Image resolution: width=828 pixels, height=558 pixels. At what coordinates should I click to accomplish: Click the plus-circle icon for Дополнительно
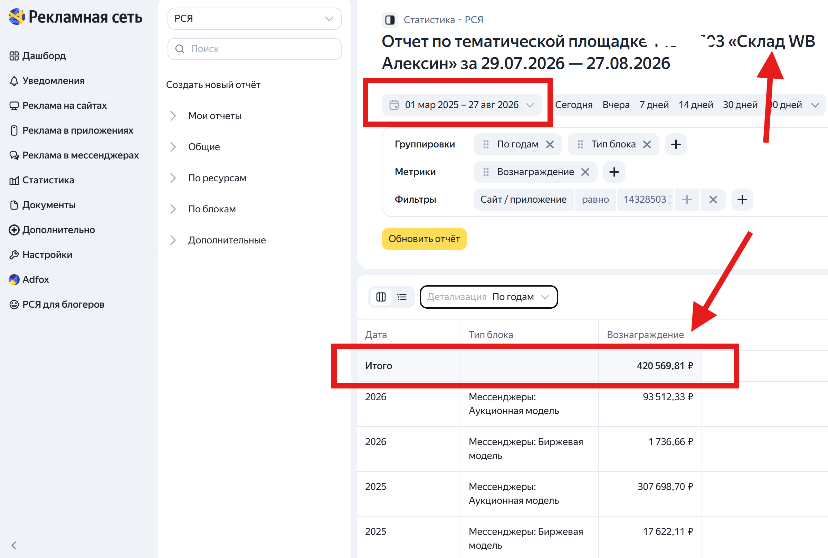[14, 230]
